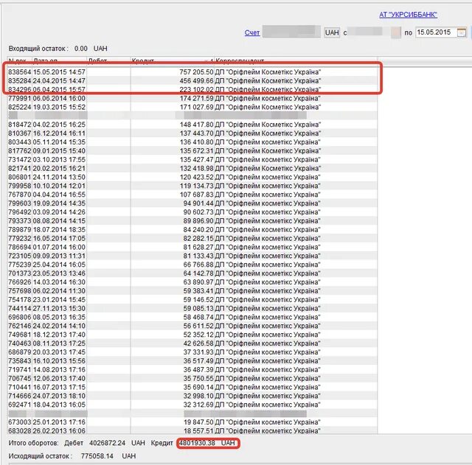Viewport: 472px width, 465px height.
Task: Click the amount 84 240.20
Action: point(198,229)
